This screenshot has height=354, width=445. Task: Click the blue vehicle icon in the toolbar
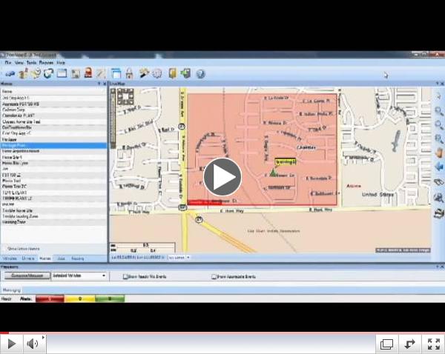coord(10,74)
